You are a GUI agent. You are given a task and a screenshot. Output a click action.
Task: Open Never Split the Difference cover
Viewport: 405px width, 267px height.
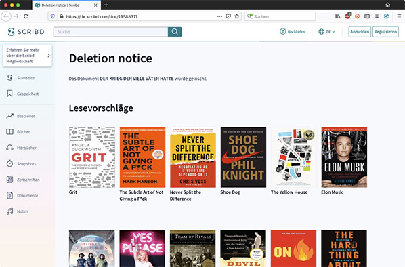pyautogui.click(x=193, y=157)
